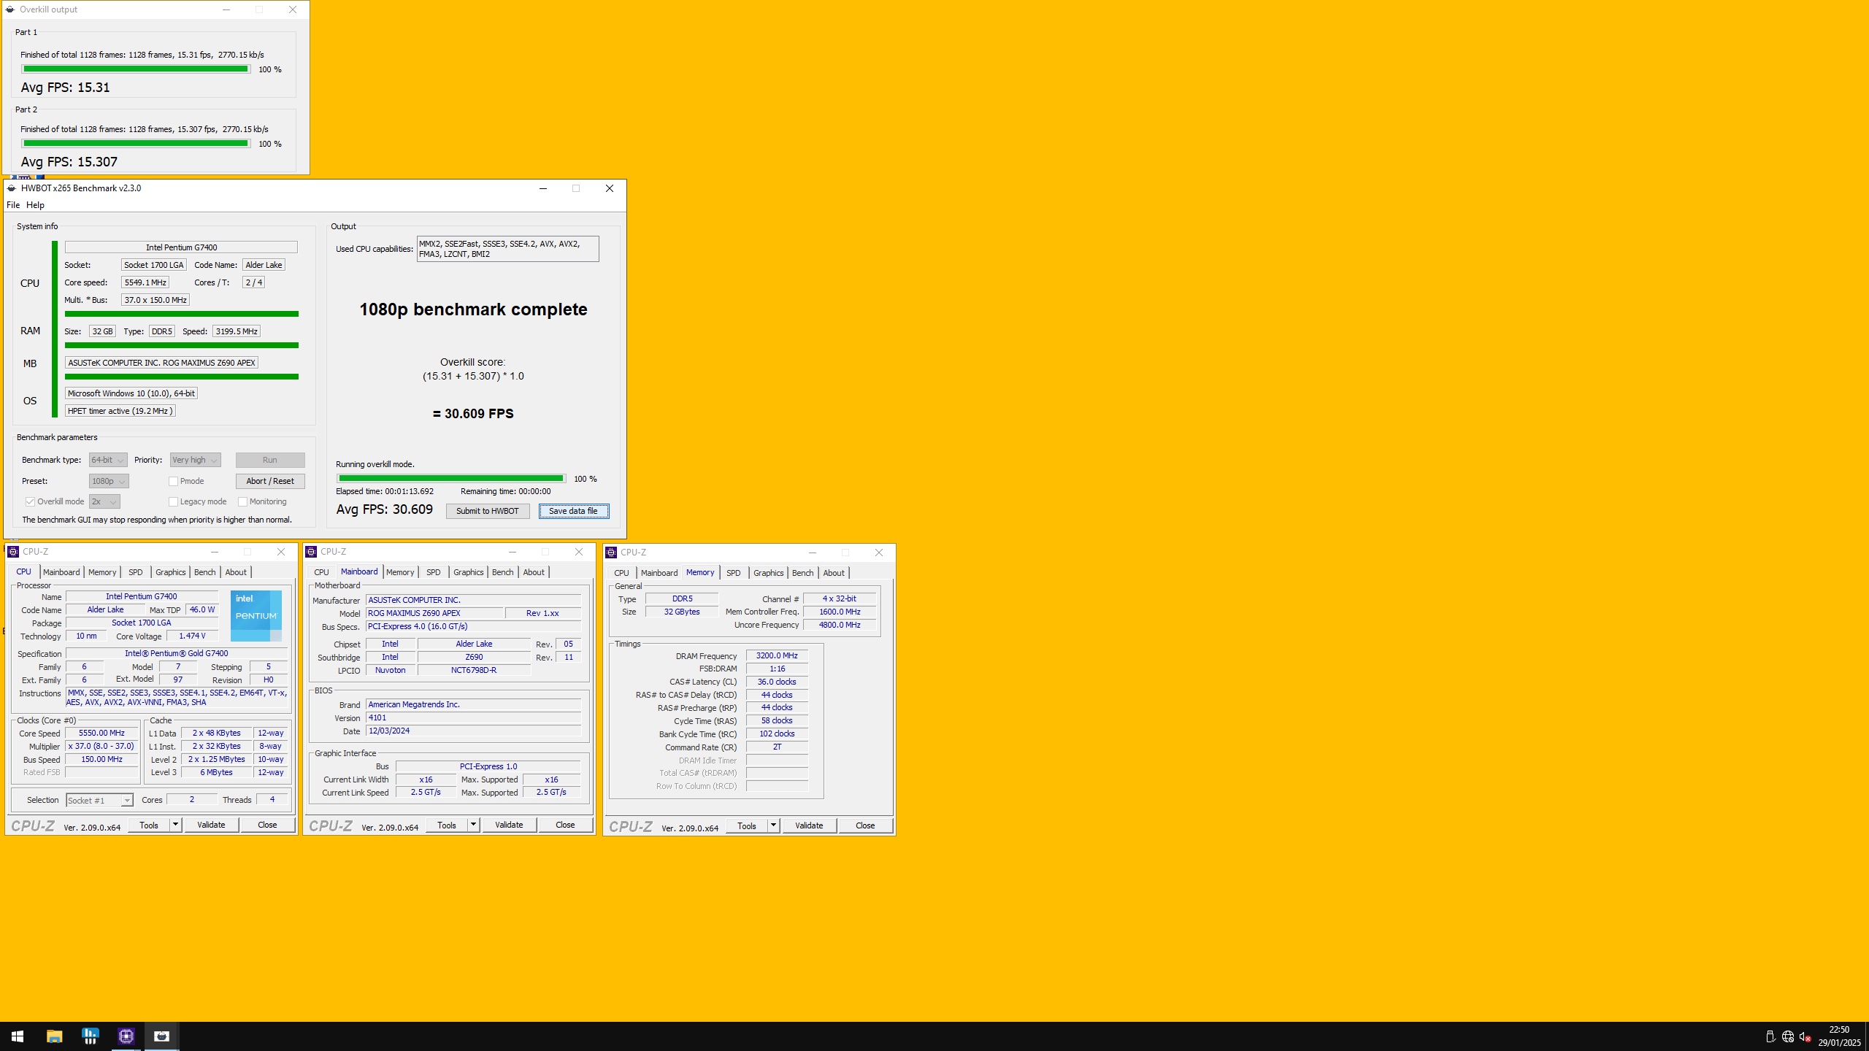Select Graphics tab in Mainboard CPU-Z window
This screenshot has height=1051, width=1869.
(468, 572)
